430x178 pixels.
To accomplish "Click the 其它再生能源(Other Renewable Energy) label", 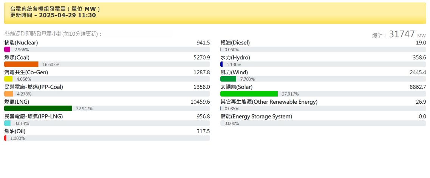I will [x=269, y=102].
